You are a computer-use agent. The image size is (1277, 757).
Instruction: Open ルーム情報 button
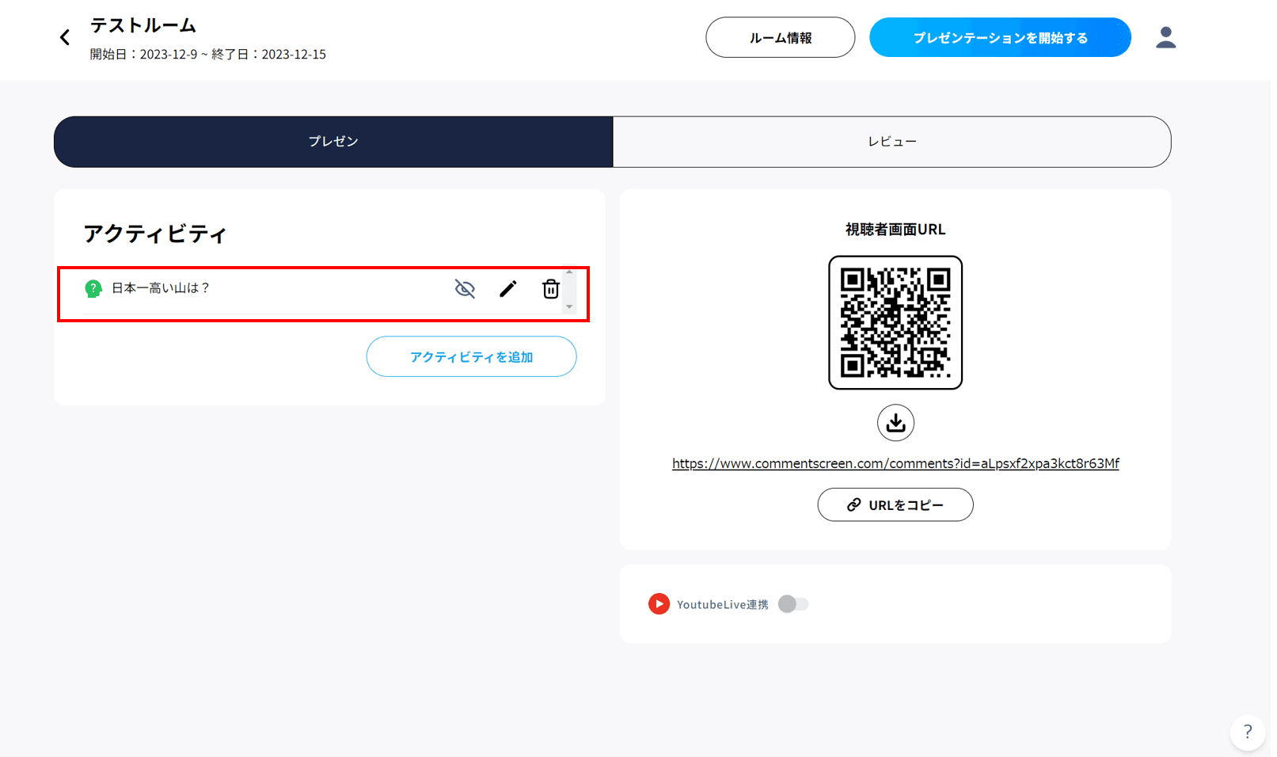pyautogui.click(x=780, y=37)
